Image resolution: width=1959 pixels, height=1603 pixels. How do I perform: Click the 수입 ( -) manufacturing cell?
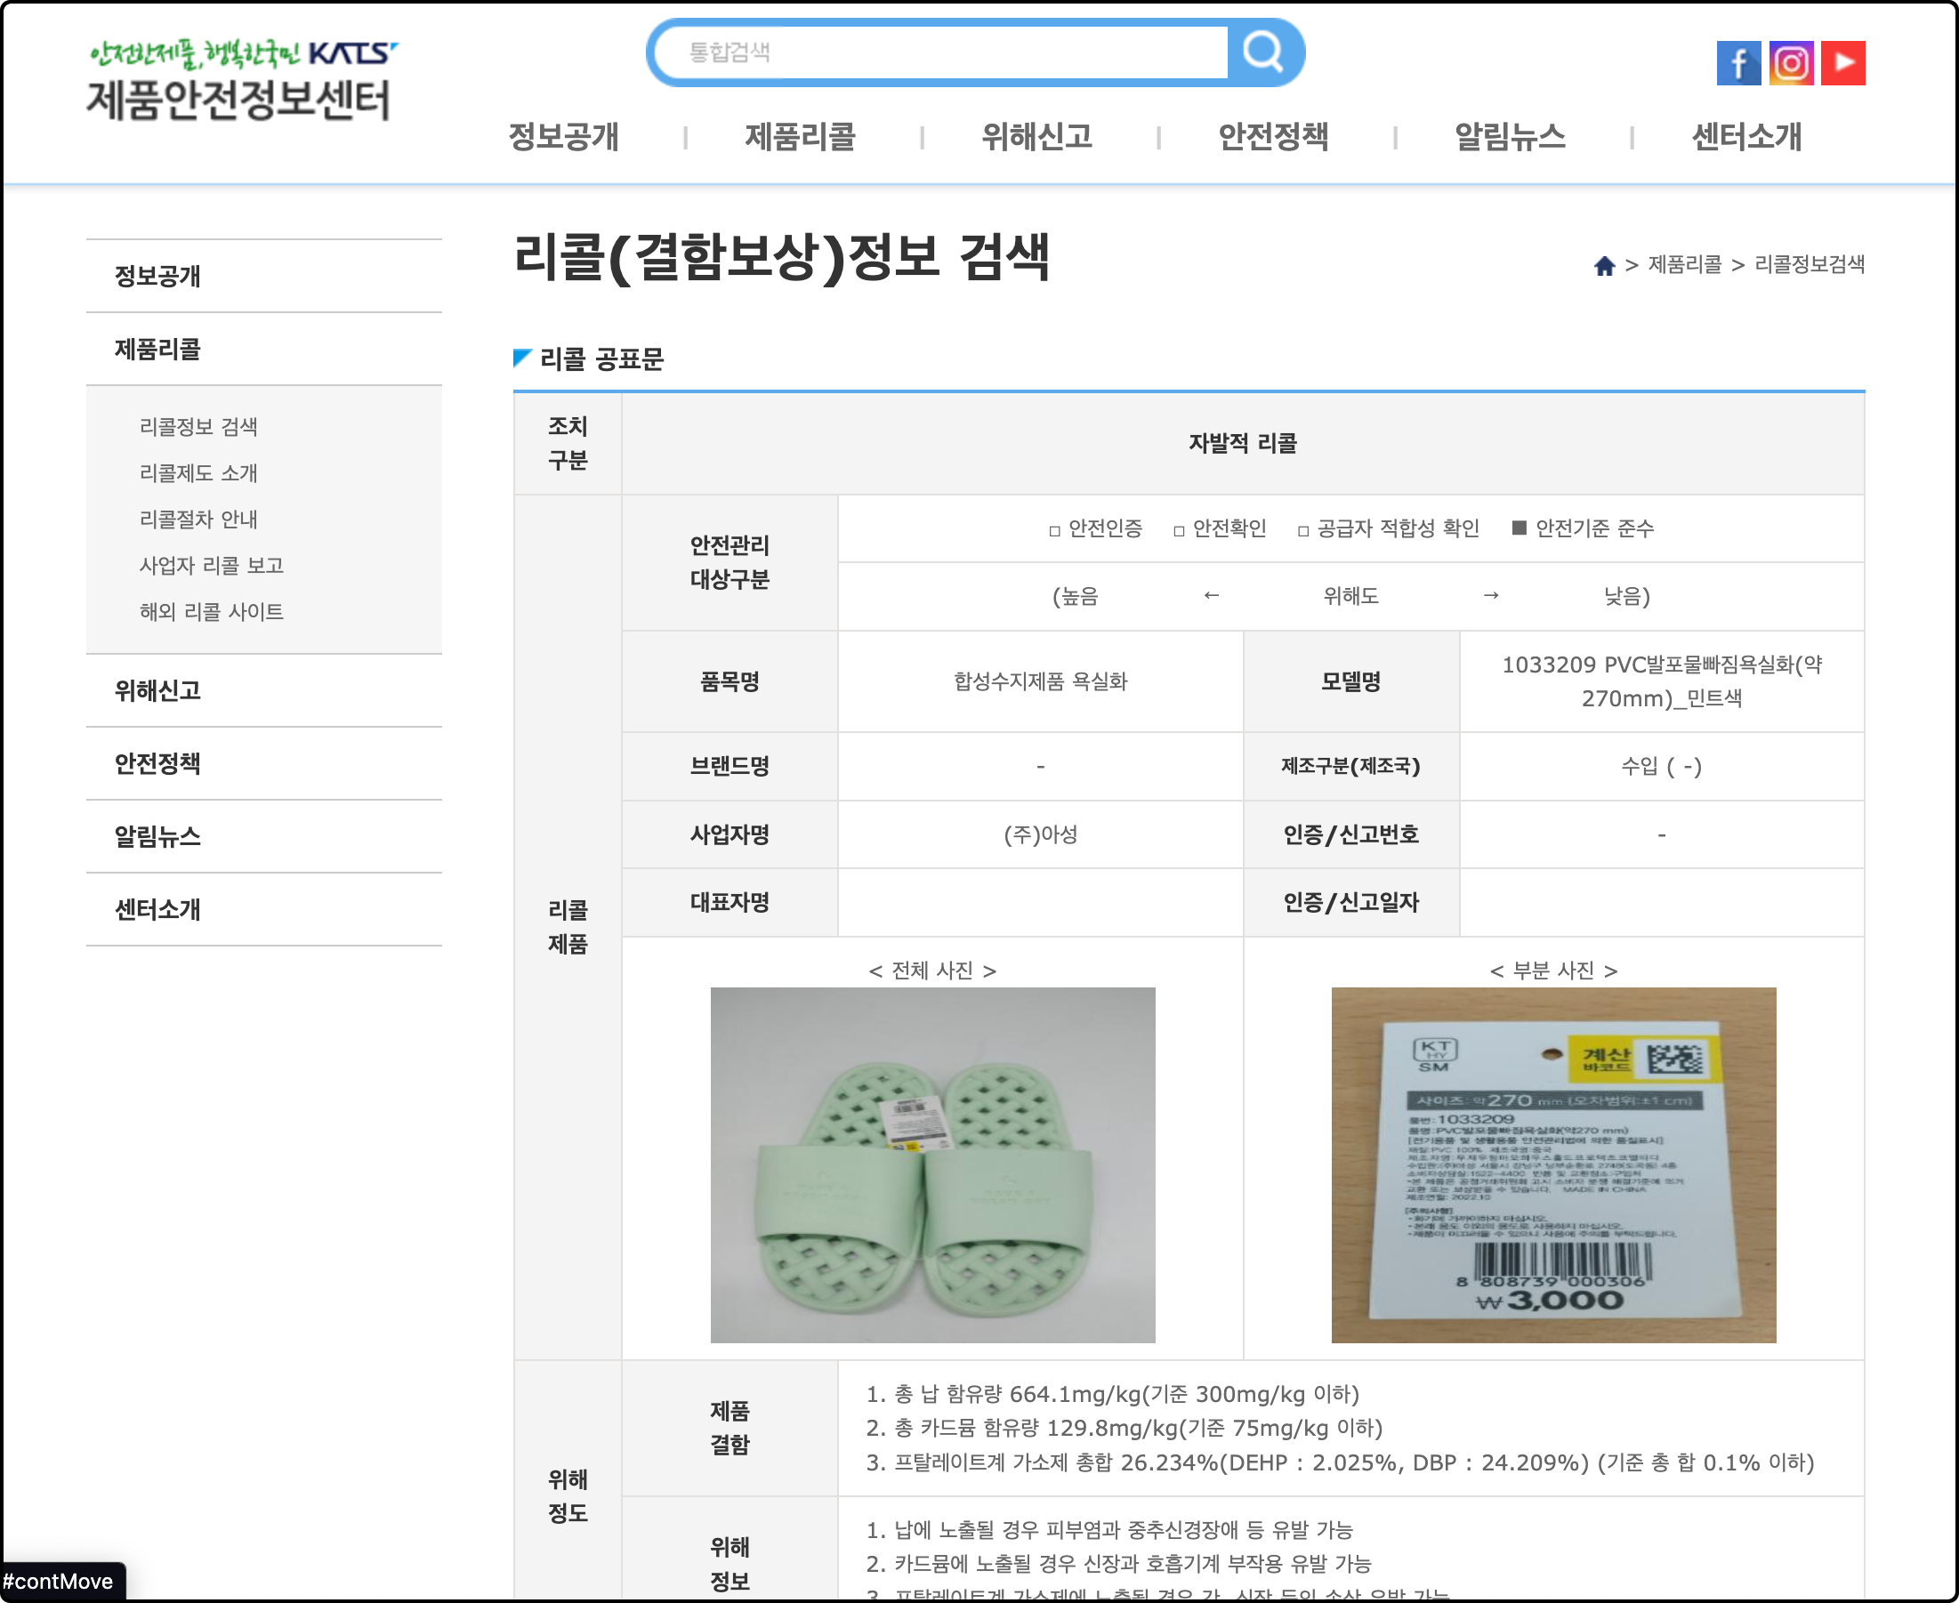click(x=1661, y=767)
